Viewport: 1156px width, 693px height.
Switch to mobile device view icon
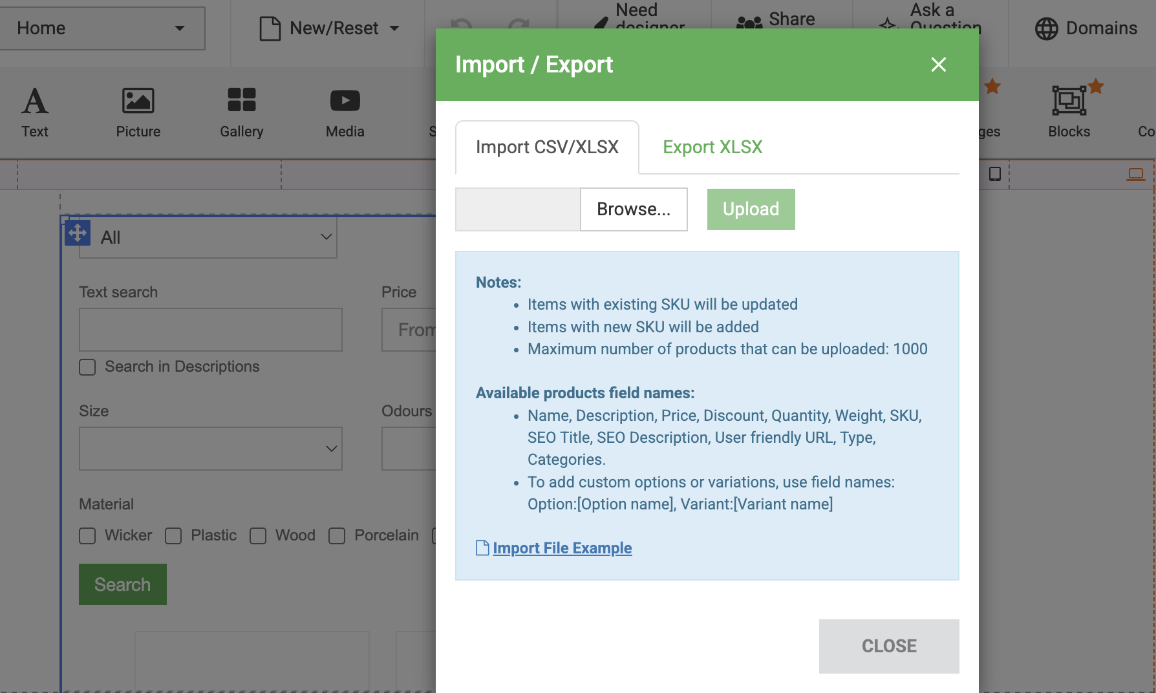coord(995,174)
